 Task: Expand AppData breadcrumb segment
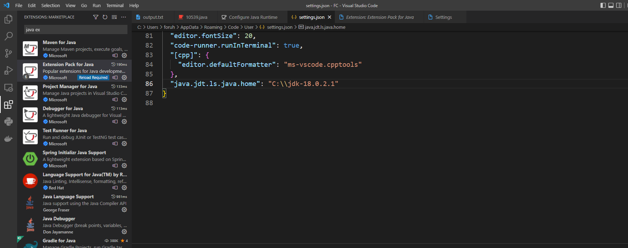click(189, 27)
